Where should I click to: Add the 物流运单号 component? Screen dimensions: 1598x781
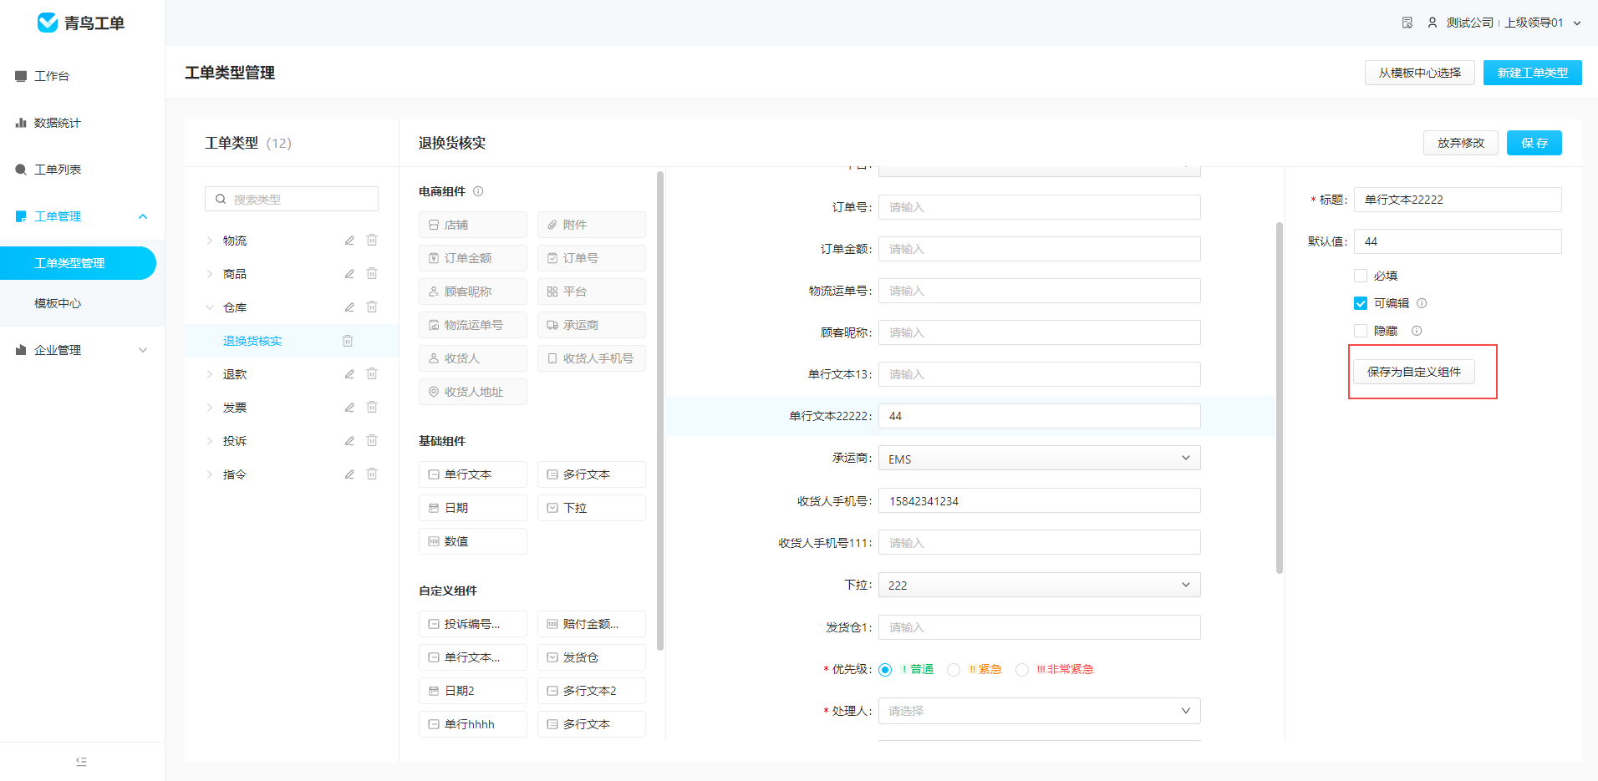(473, 325)
